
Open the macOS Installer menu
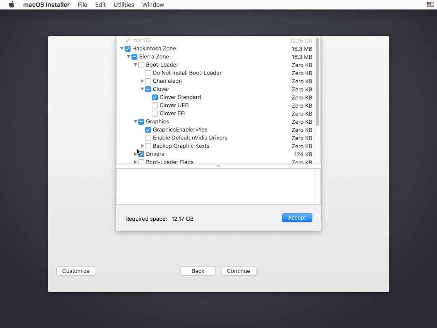[46, 5]
